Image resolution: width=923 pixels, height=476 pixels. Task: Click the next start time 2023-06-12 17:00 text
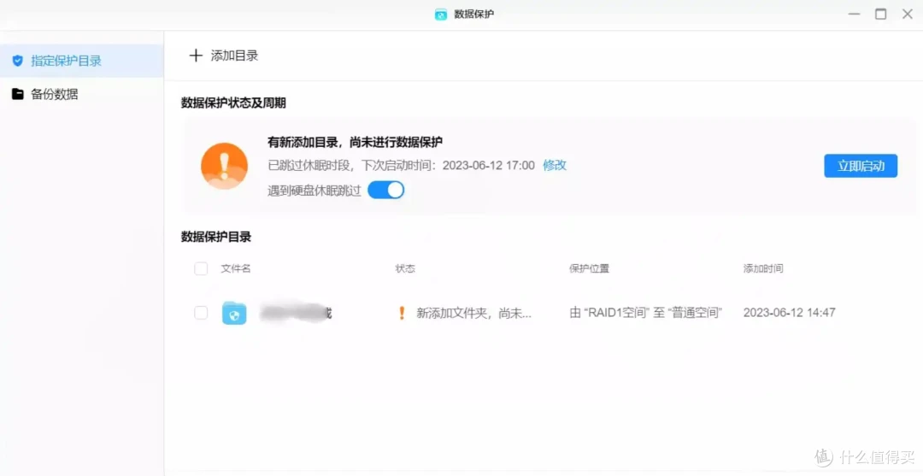[x=489, y=165]
